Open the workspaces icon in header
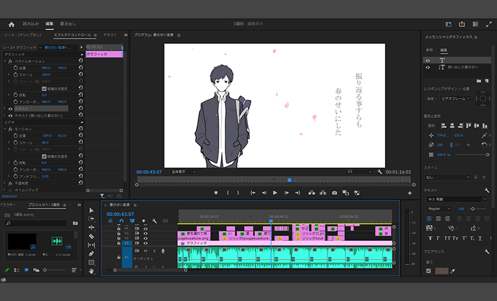Image resolution: width=497 pixels, height=301 pixels. (x=475, y=24)
